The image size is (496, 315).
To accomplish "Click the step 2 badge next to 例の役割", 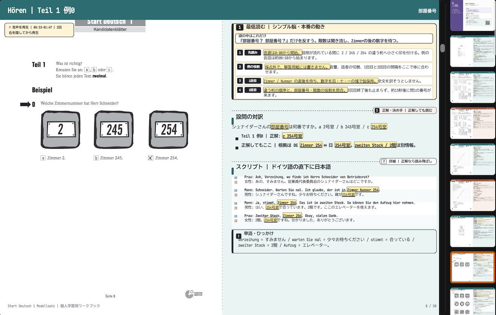I will point(240,67).
